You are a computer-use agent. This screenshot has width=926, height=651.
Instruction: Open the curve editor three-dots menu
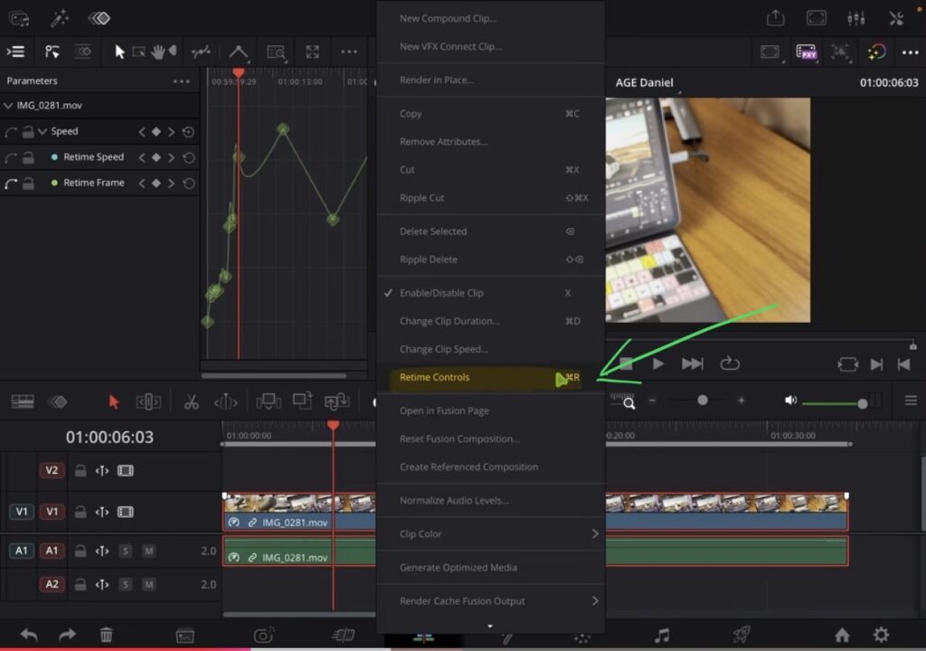[x=349, y=52]
